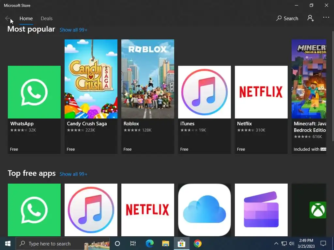
Task: Open Cortana circle on taskbar
Action: pyautogui.click(x=117, y=243)
